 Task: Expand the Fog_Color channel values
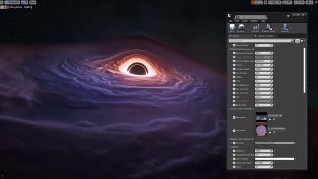[x=231, y=143]
